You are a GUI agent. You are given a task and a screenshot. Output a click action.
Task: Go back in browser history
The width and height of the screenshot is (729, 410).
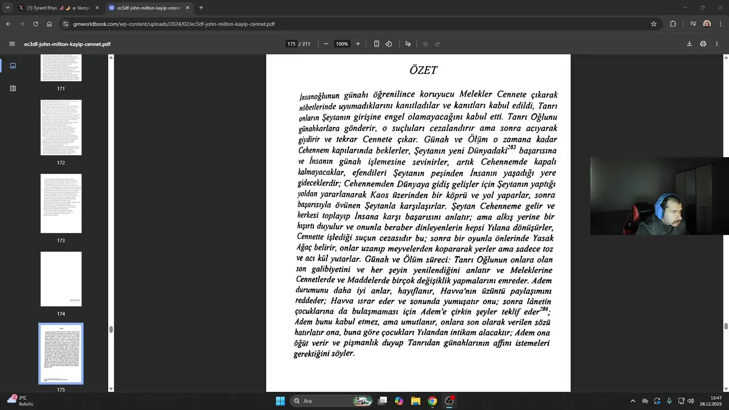coord(8,24)
